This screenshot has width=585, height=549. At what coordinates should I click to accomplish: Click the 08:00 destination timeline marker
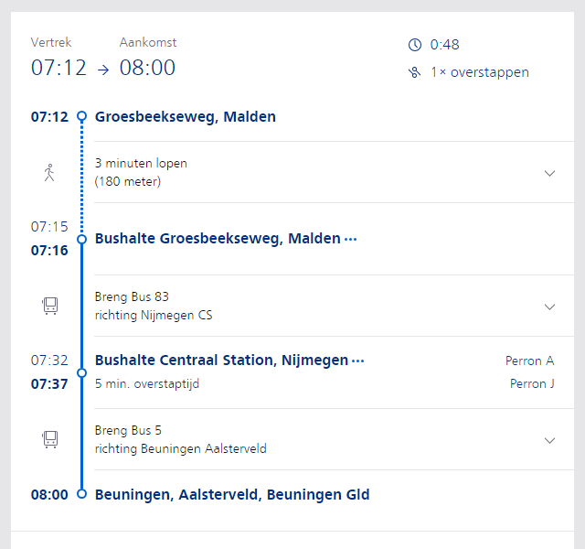[x=81, y=494]
